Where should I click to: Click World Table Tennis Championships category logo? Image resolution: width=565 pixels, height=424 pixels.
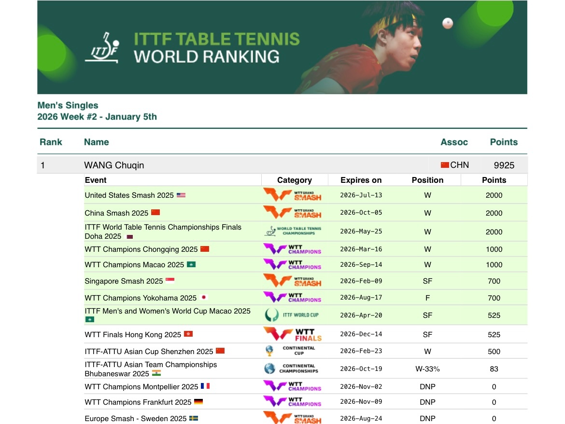pos(293,231)
